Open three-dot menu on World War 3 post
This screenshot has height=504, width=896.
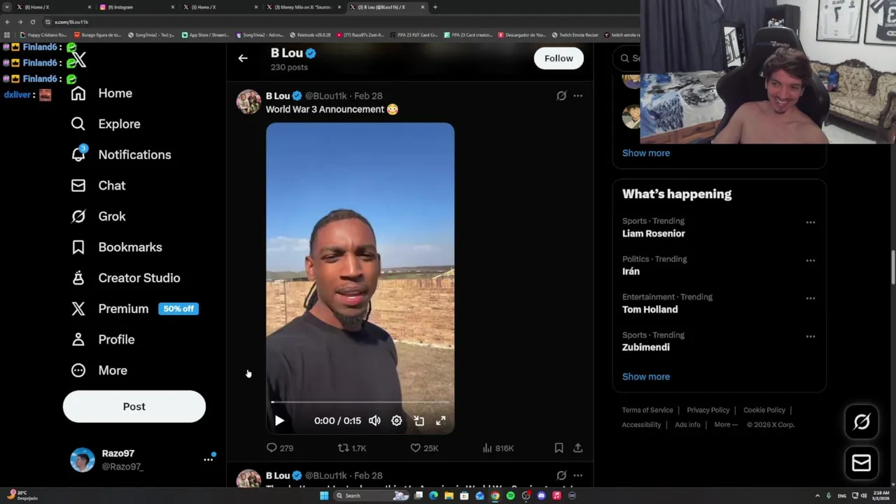pyautogui.click(x=577, y=96)
